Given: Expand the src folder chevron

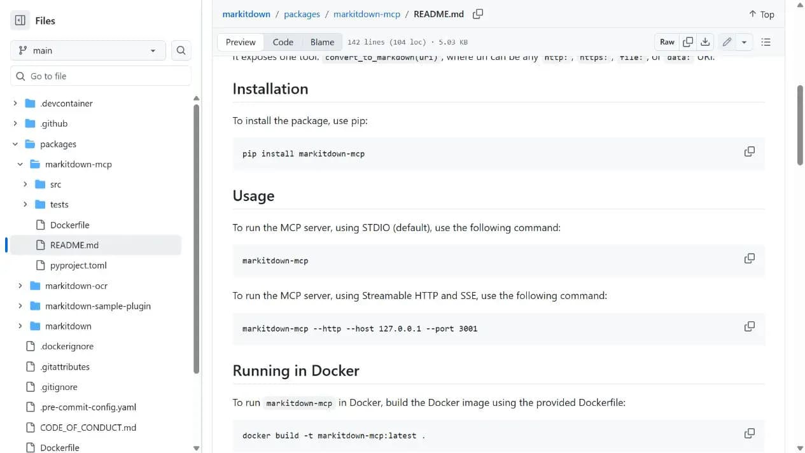Looking at the screenshot, I should pyautogui.click(x=25, y=185).
